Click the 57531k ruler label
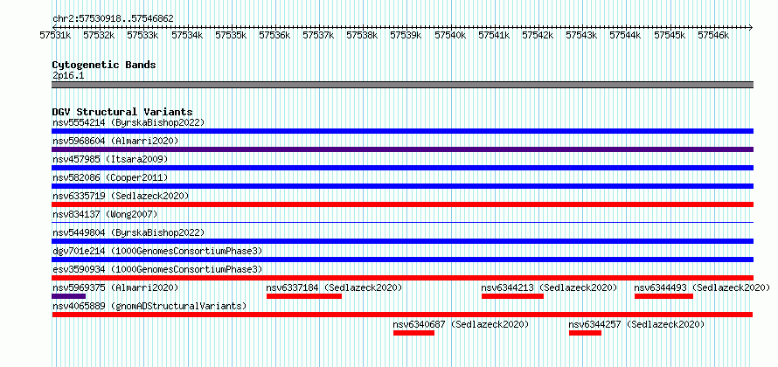This screenshot has width=778, height=367. (x=56, y=35)
